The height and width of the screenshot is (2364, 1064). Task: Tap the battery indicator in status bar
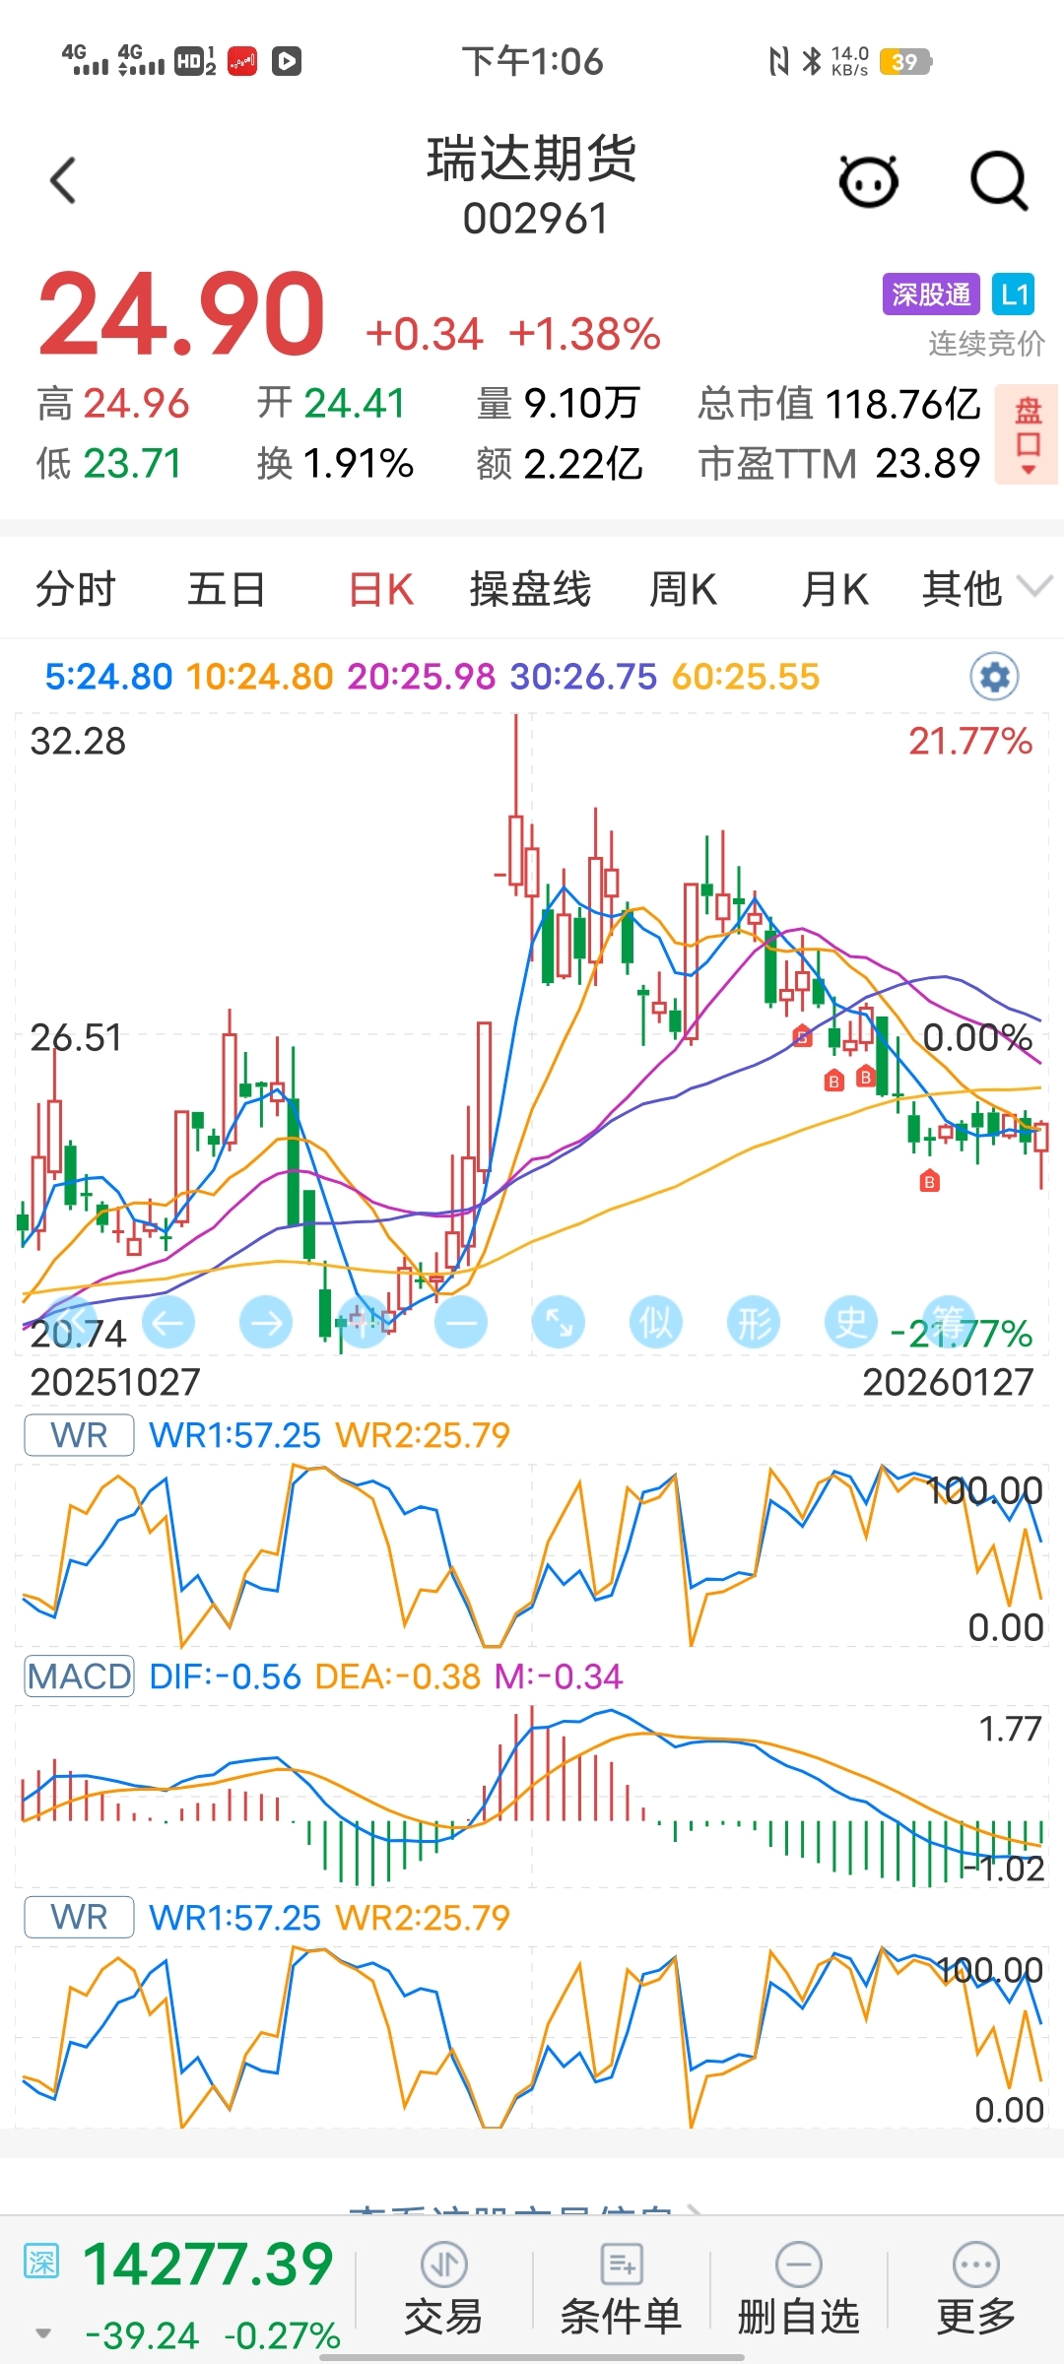pyautogui.click(x=905, y=62)
